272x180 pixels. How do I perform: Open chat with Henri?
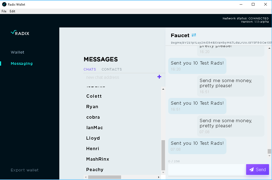coord(93,149)
